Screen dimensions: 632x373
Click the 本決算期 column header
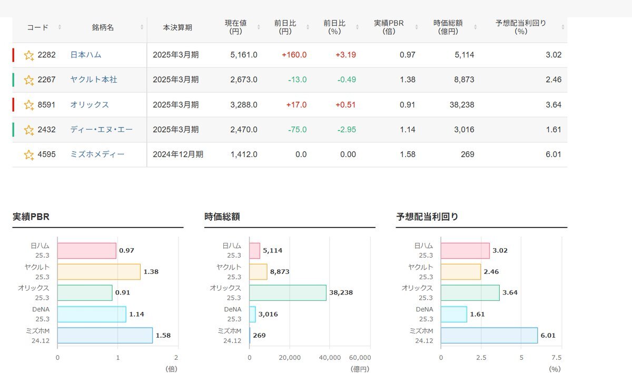pyautogui.click(x=177, y=27)
